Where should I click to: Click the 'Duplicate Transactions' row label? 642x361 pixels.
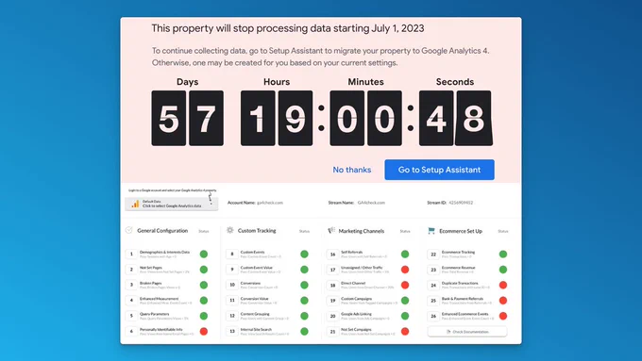(460, 283)
